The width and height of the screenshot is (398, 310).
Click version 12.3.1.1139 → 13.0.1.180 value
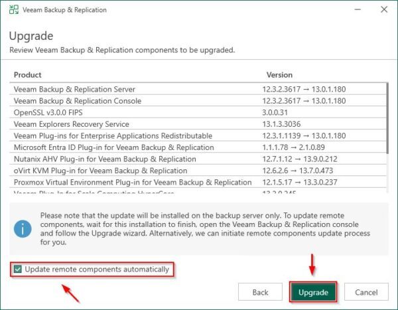[x=304, y=135]
